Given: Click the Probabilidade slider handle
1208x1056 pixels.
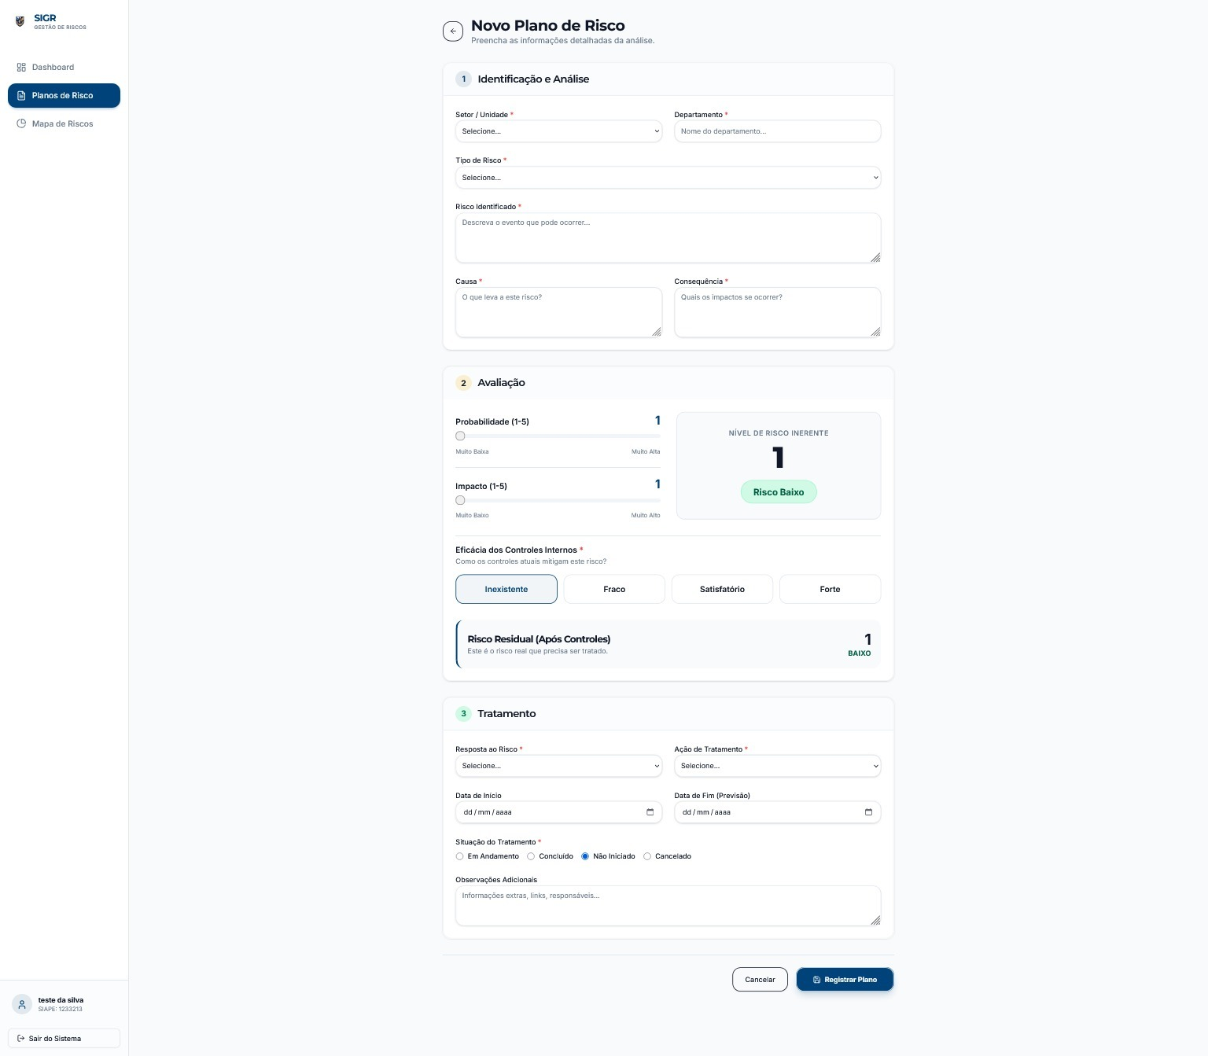Looking at the screenshot, I should point(461,436).
